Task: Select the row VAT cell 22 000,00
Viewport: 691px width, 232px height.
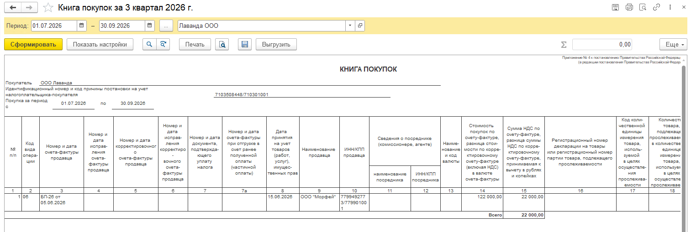Action: tap(523, 202)
